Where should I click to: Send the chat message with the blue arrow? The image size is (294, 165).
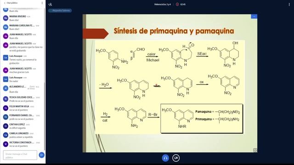[x=42, y=155]
